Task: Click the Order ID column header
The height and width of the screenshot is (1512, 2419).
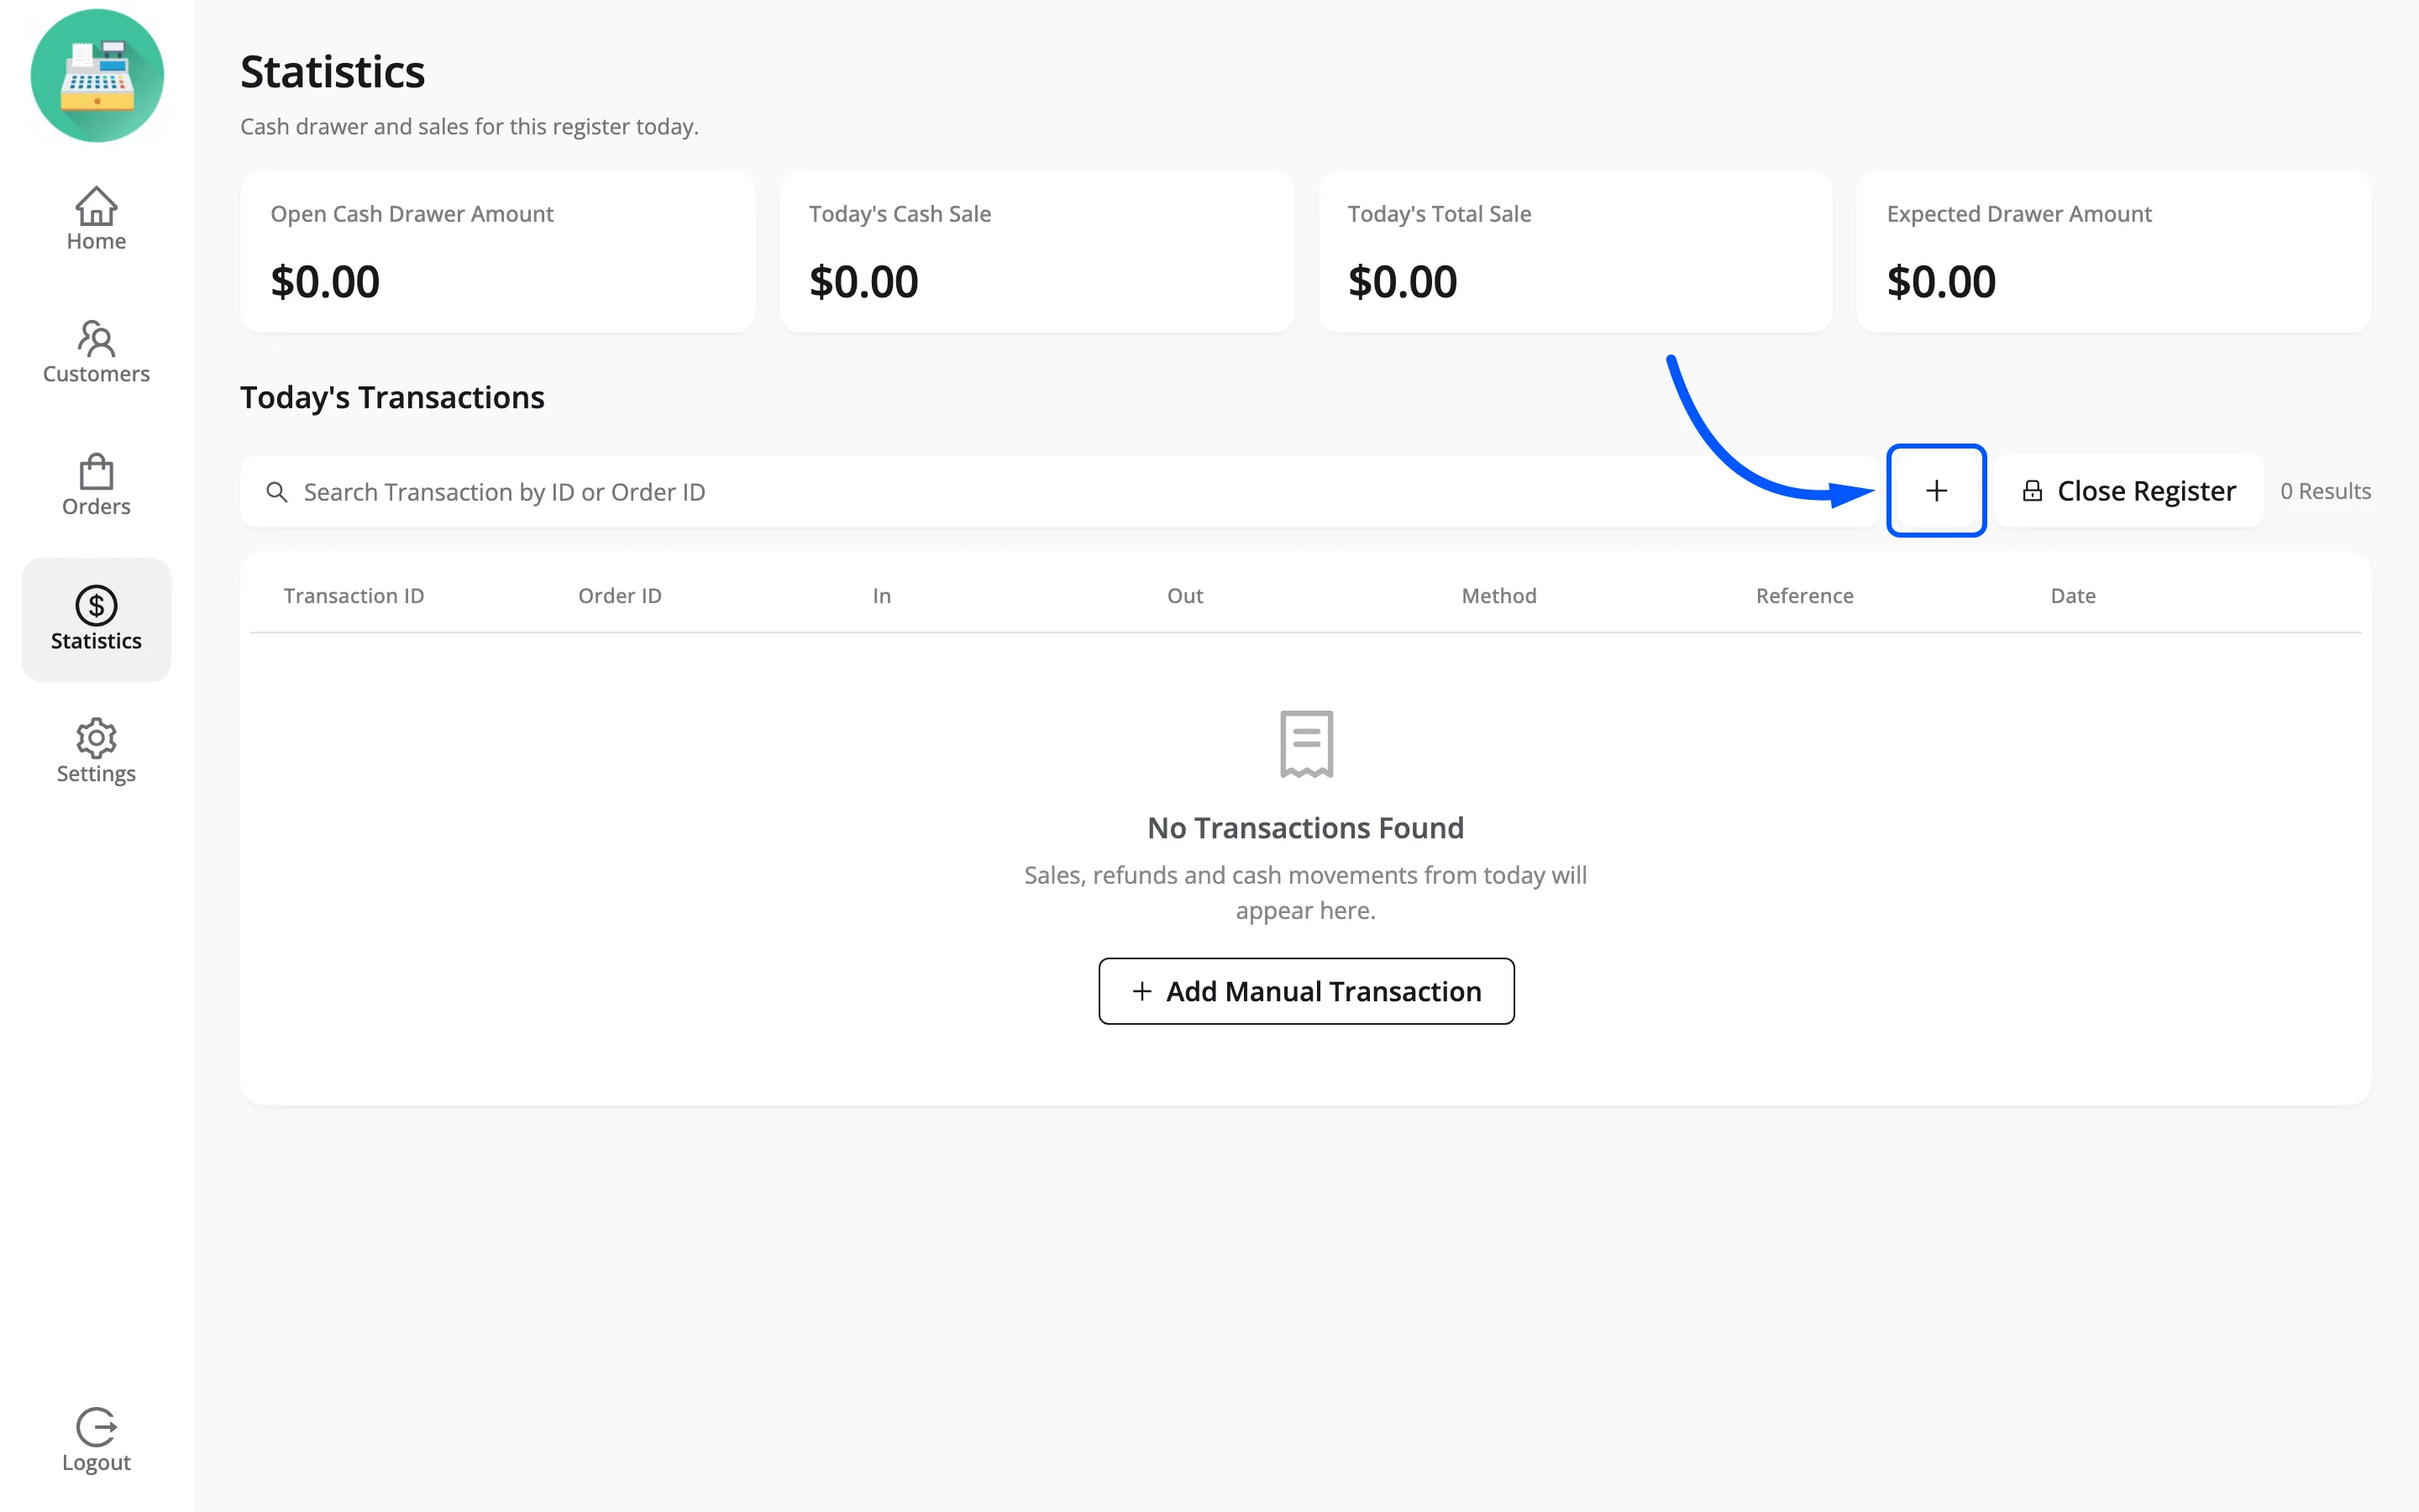Action: point(620,596)
